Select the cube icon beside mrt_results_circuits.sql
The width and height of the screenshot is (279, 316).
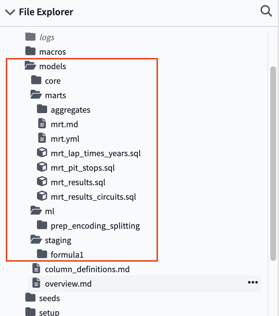(42, 196)
